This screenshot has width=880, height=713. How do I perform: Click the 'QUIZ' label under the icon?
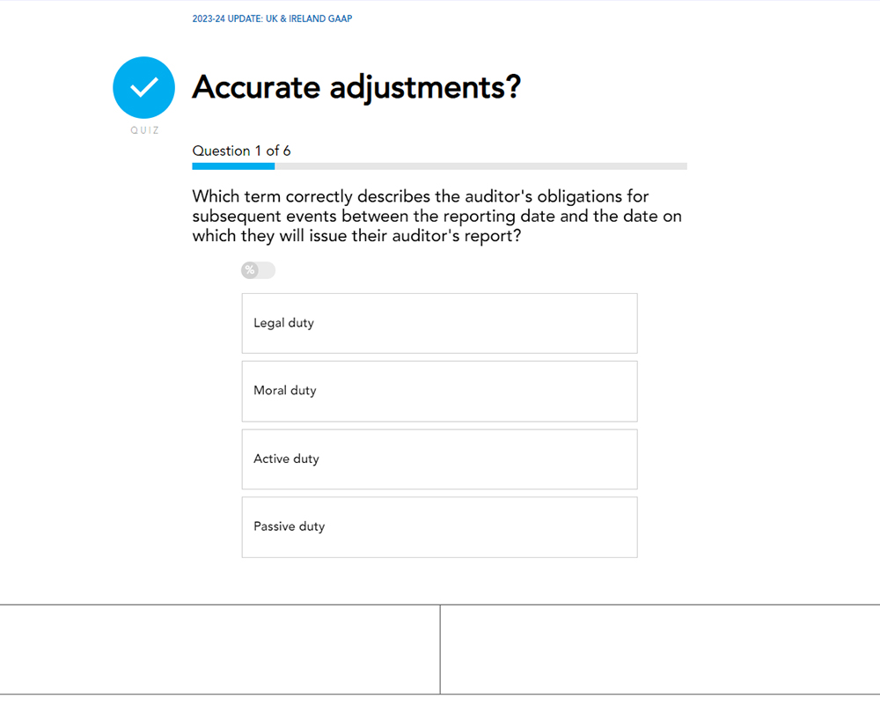click(x=145, y=130)
